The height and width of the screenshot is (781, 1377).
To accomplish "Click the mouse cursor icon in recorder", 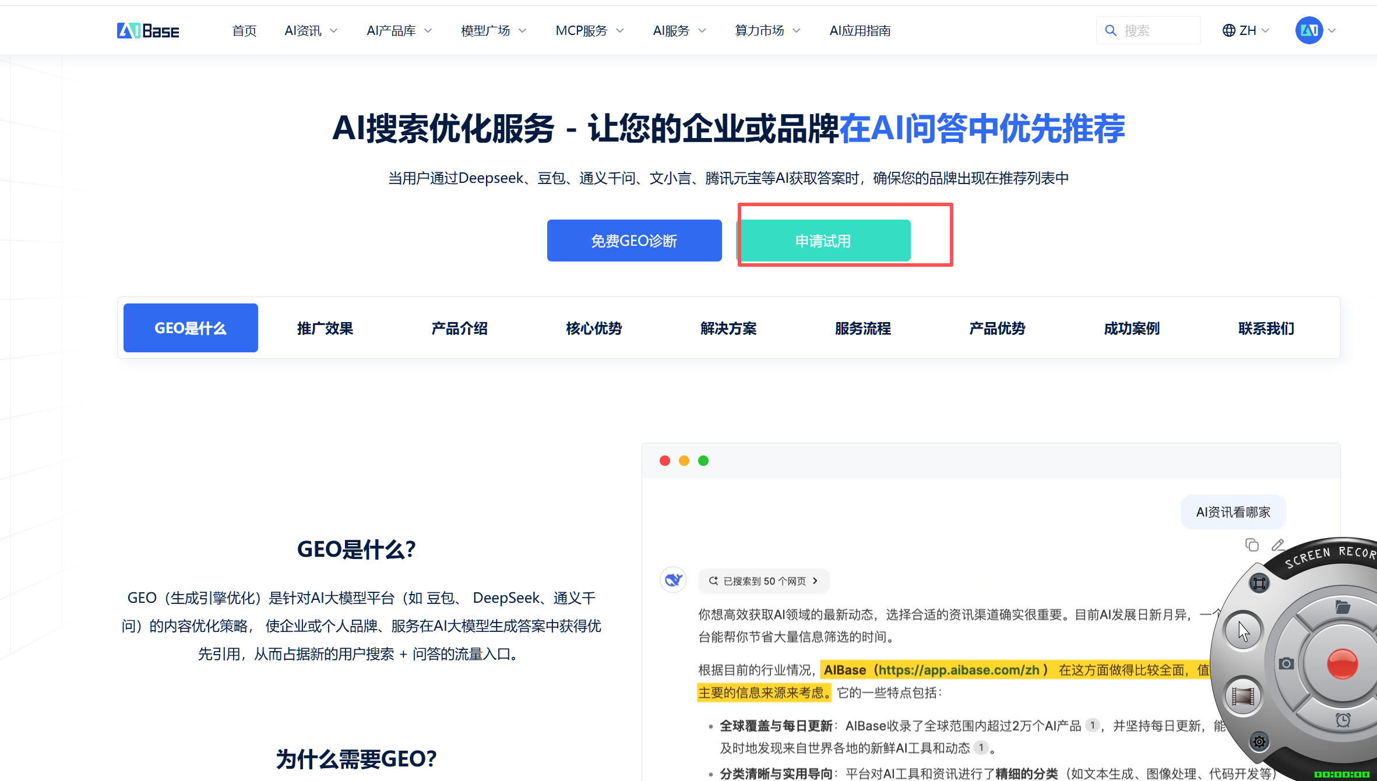I will tap(1243, 631).
